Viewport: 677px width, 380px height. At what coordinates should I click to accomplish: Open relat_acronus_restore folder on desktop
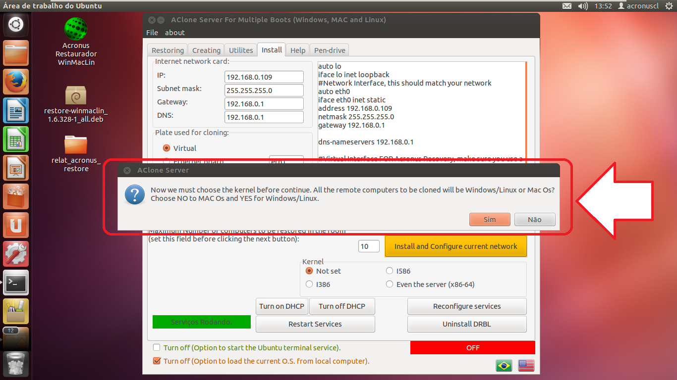[x=76, y=154]
